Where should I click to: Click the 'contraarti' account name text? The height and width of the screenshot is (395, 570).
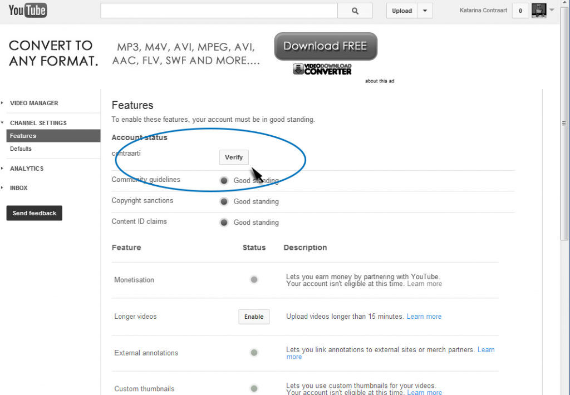[126, 154]
